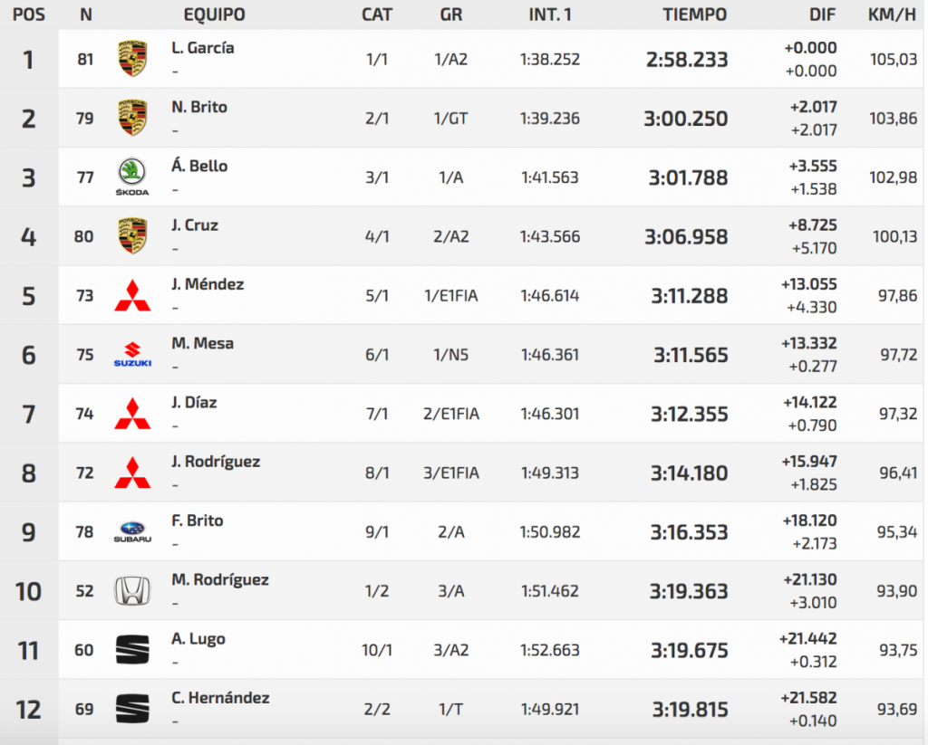Click the EQUIPO column header

click(x=214, y=14)
